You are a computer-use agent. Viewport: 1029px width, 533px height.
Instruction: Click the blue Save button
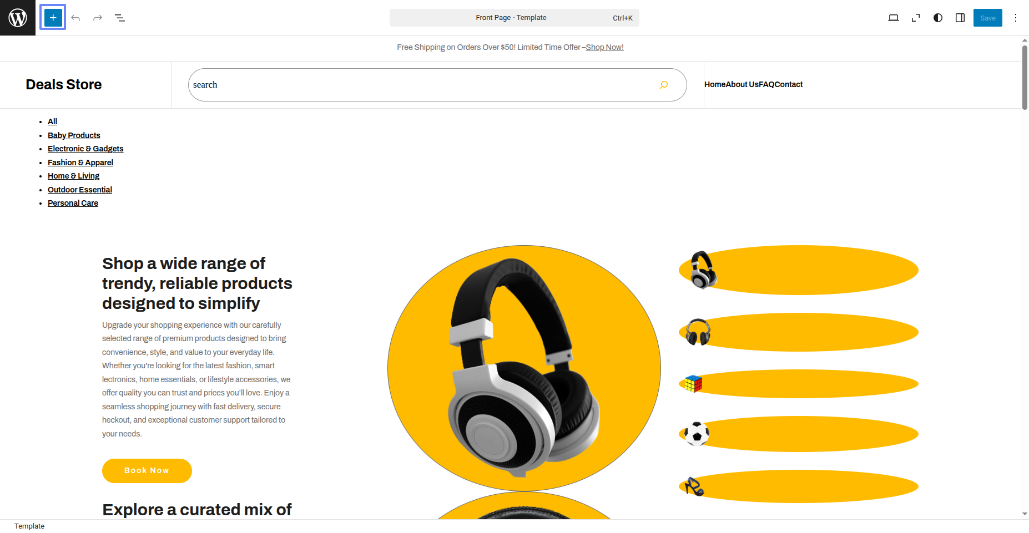click(988, 18)
